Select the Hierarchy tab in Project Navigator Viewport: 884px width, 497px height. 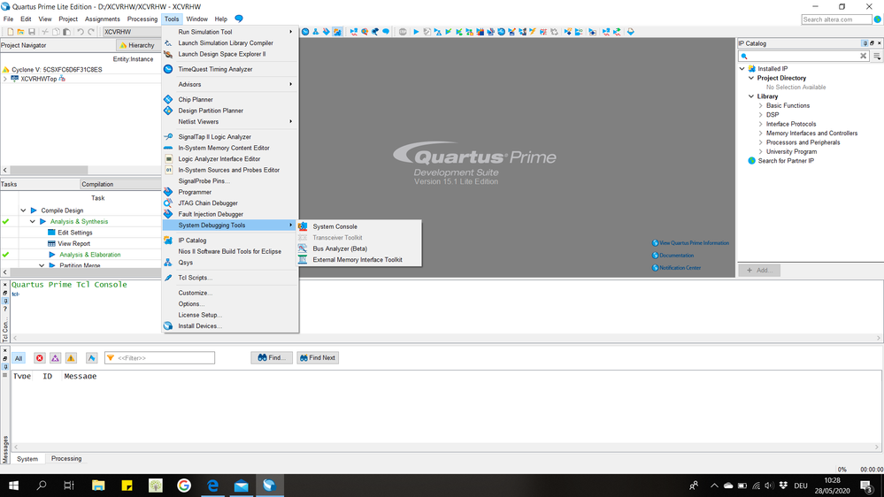(x=138, y=45)
